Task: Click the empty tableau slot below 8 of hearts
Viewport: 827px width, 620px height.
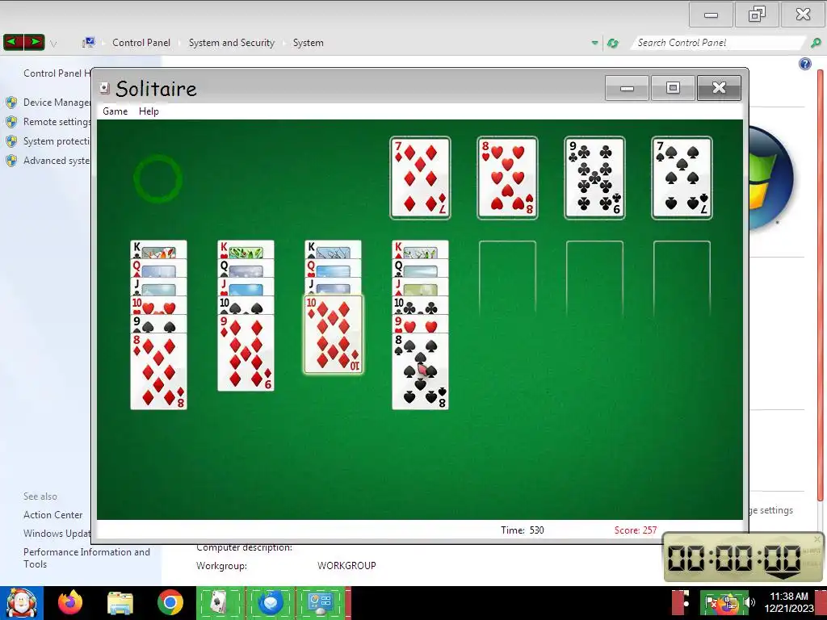Action: pos(507,279)
